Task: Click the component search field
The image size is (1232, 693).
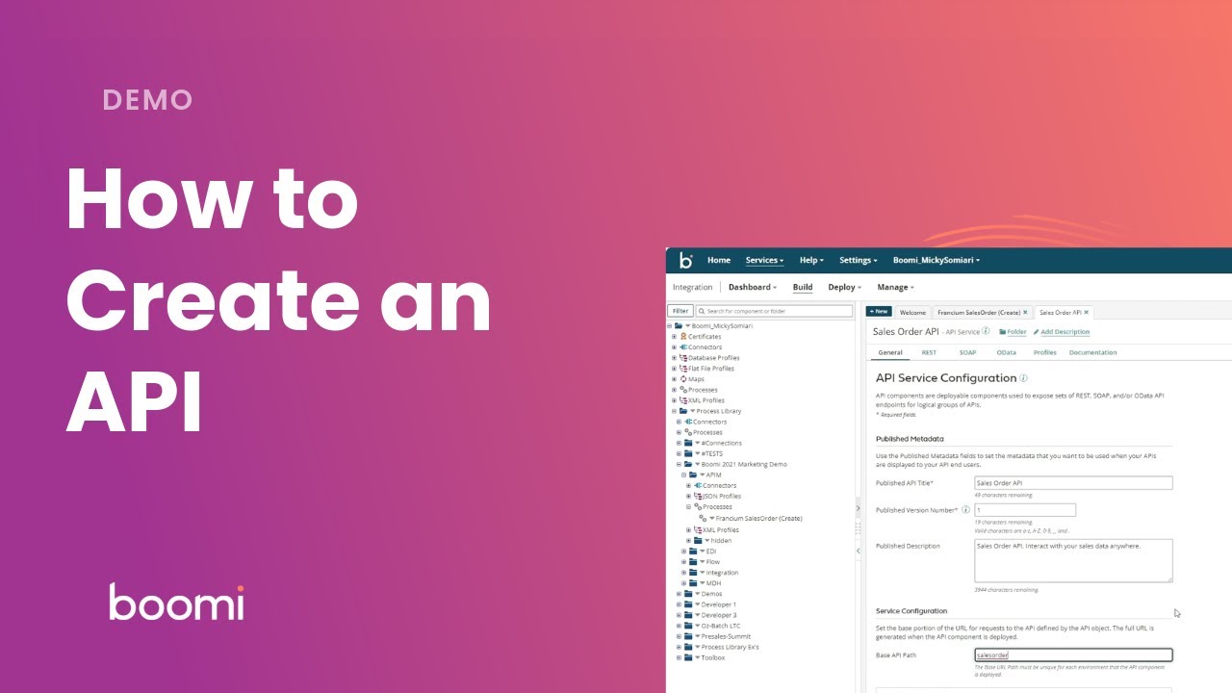Action: 774,311
